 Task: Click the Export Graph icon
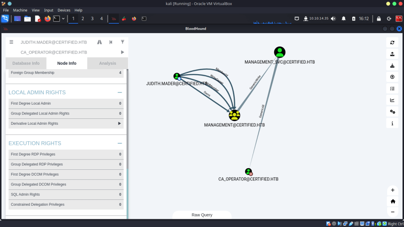pos(392,54)
